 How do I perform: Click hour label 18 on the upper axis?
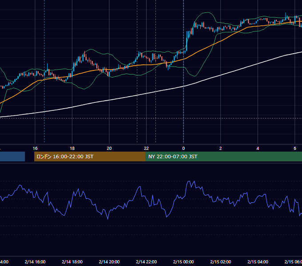pos(72,149)
